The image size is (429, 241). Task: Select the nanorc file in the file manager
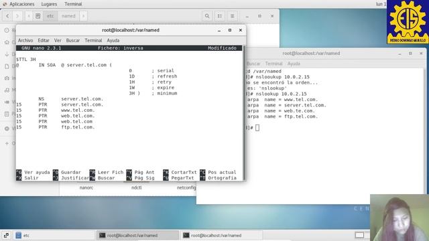86,187
